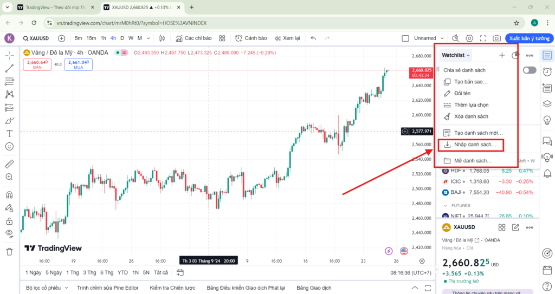Image resolution: width=555 pixels, height=294 pixels.
Task: Select the Tất cả date range
Action: click(160, 272)
